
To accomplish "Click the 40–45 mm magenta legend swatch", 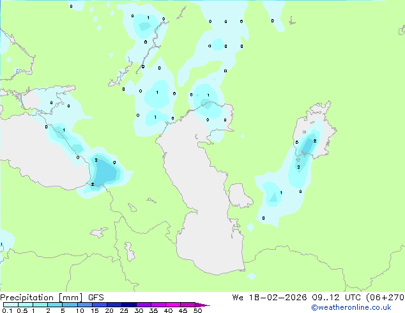I will point(173,305).
